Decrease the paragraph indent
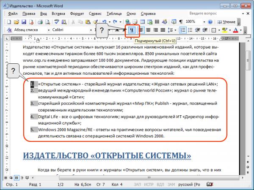Viewport: 254px width, 190px height. (x=197, y=30)
